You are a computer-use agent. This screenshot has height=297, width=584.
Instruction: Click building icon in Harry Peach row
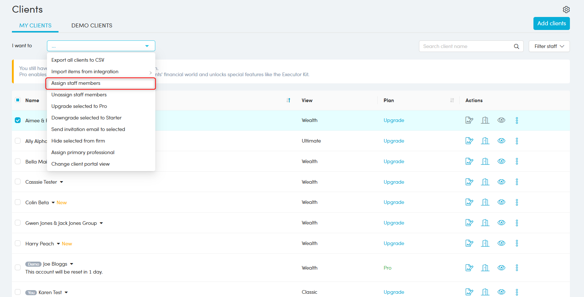click(485, 244)
